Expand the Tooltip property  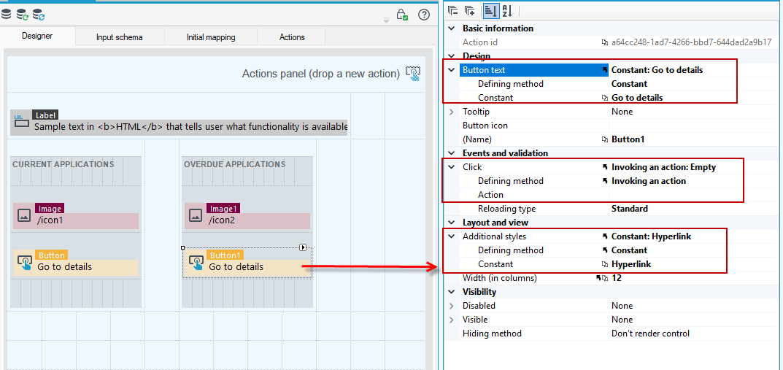tap(452, 112)
